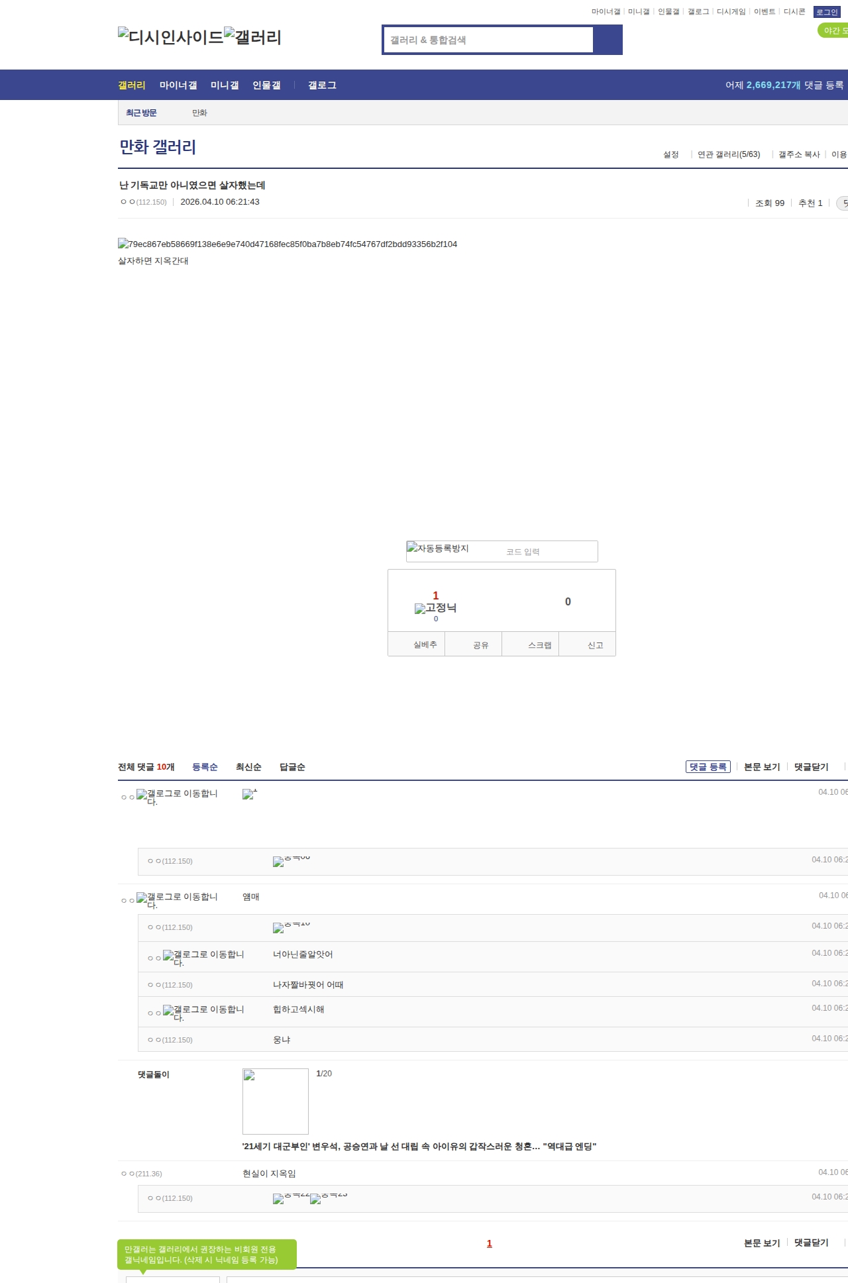This screenshot has width=848, height=1283.
Task: Click the 댓글돌이 news thumbnail image
Action: (276, 1102)
